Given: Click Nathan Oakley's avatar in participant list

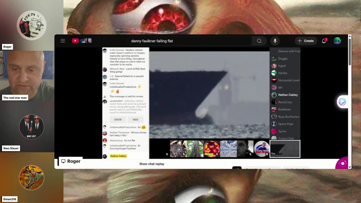Looking at the screenshot, I should [x=274, y=95].
